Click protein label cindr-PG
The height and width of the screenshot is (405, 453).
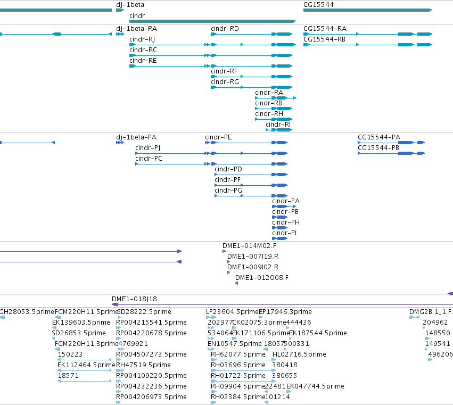pyautogui.click(x=228, y=191)
